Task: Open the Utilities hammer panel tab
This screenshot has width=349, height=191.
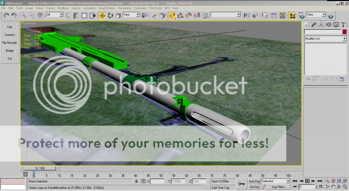Action: click(x=343, y=25)
